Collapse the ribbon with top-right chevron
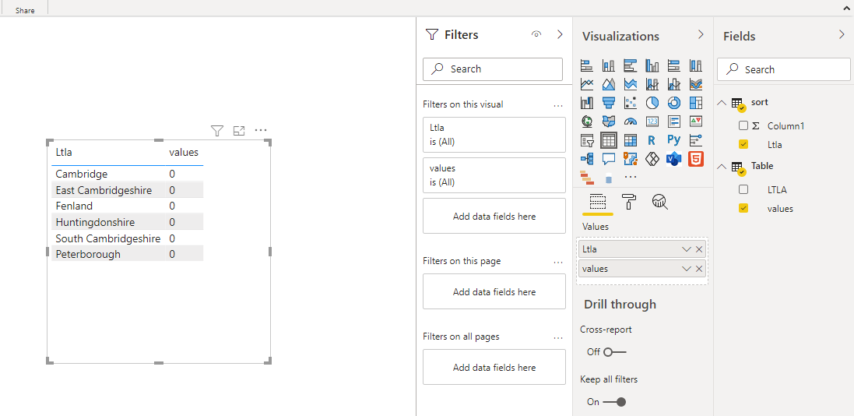This screenshot has width=854, height=416. tap(846, 9)
